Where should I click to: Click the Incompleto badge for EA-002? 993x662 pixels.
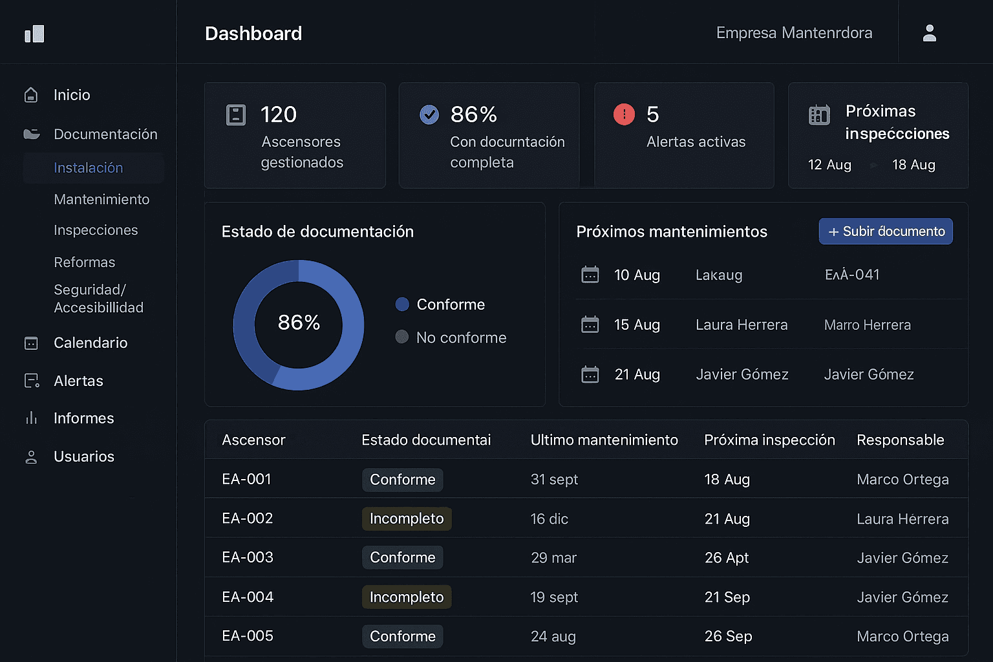[x=407, y=518]
